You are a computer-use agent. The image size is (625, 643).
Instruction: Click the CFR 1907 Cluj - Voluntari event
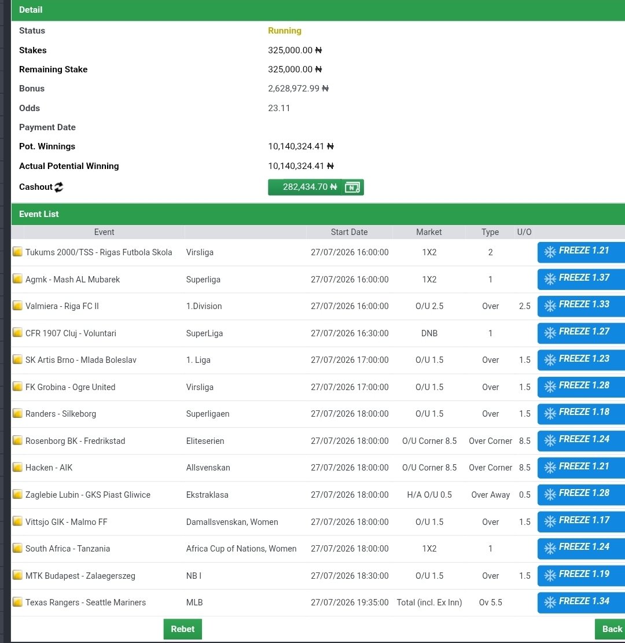[x=71, y=333]
